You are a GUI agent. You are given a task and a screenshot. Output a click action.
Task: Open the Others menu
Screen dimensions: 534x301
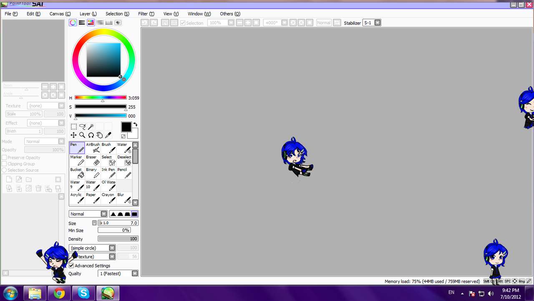point(230,14)
